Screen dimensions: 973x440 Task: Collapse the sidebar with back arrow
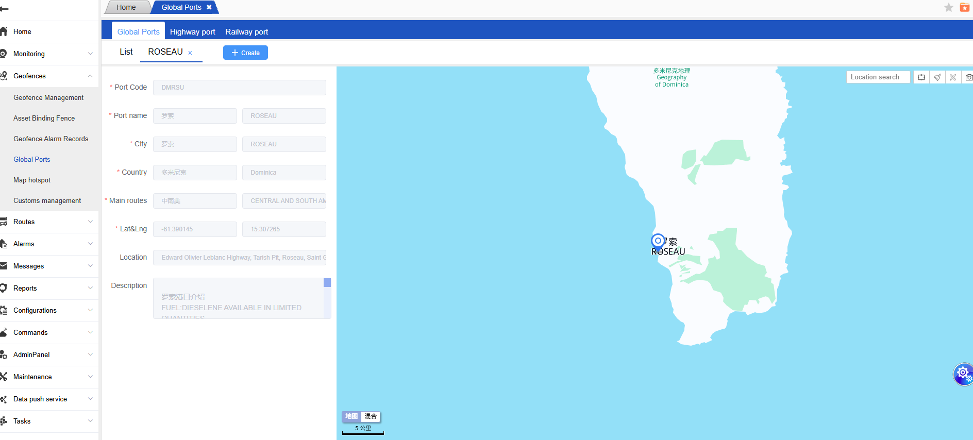click(5, 9)
